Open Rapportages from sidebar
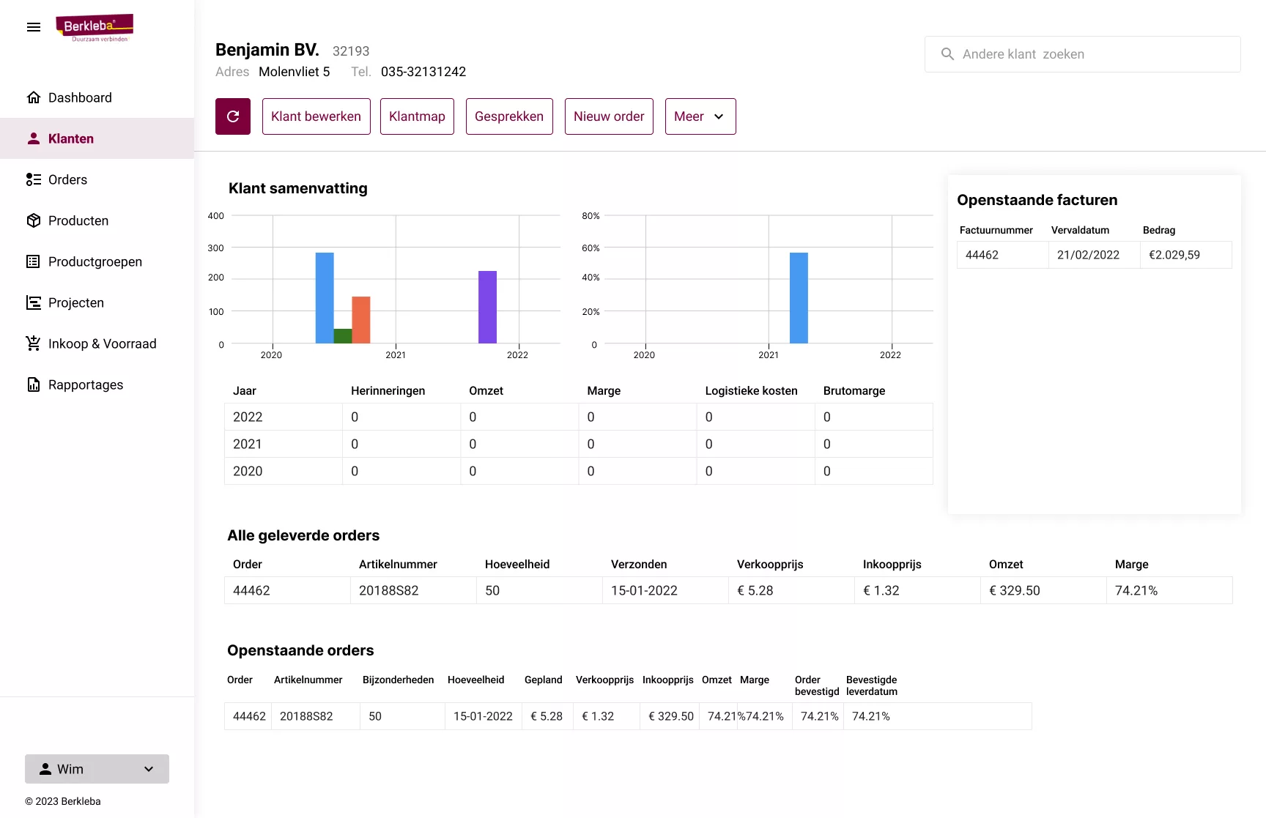Viewport: 1266px width, 818px height. pyautogui.click(x=97, y=384)
